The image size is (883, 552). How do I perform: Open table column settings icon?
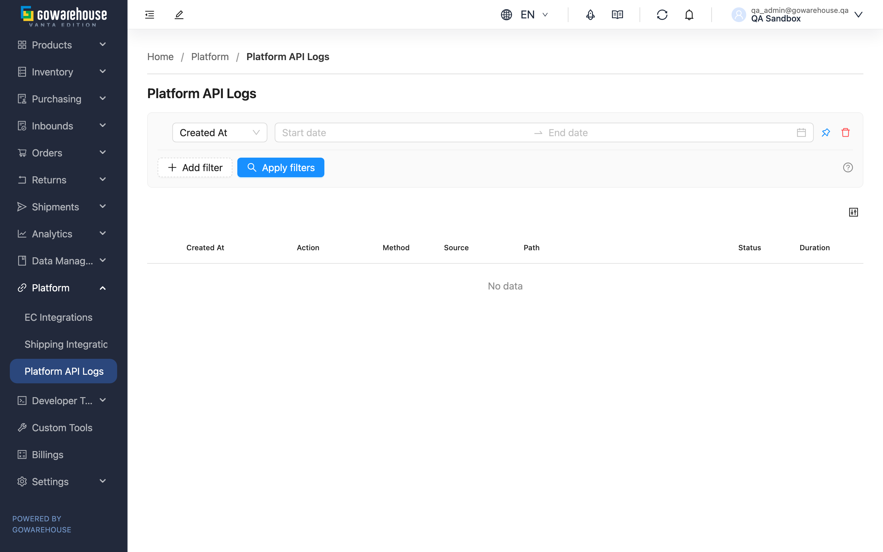click(854, 212)
